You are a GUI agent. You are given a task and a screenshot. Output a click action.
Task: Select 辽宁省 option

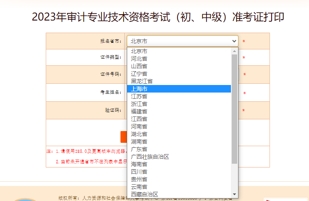[x=179, y=74]
